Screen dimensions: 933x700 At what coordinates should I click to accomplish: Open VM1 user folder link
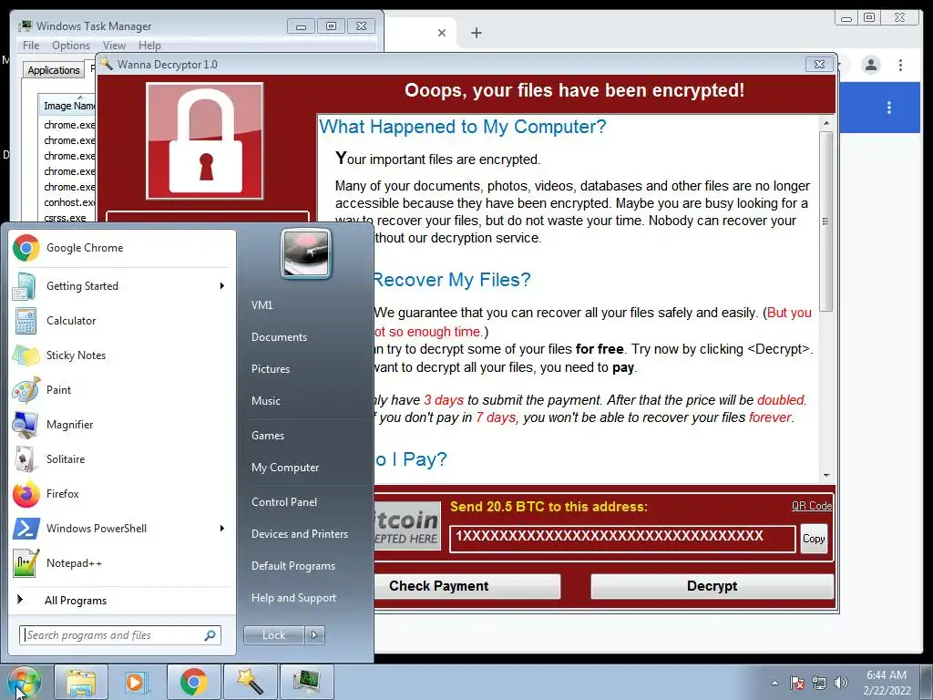[261, 304]
